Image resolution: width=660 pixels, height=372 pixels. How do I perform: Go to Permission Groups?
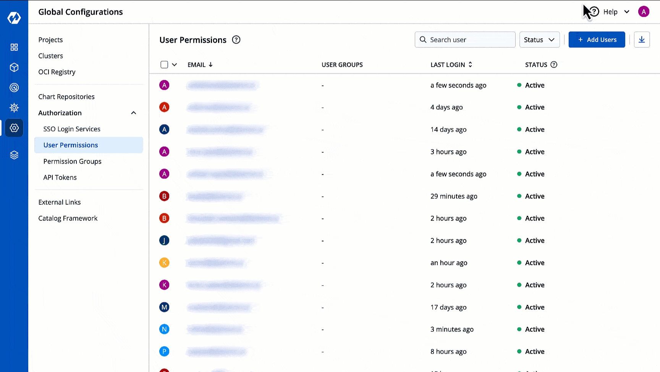pos(72,161)
